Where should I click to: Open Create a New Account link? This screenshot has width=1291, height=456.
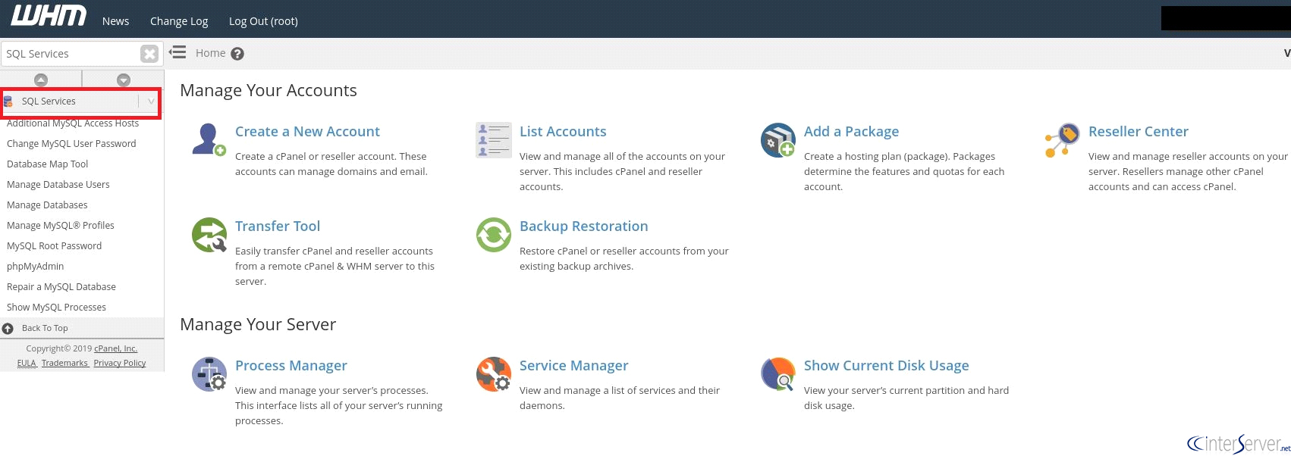point(307,132)
